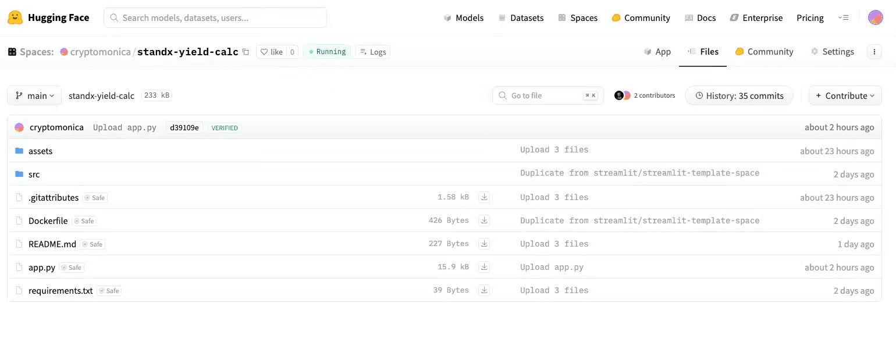Open commit hash d39109e
This screenshot has width=896, height=349.
[184, 127]
